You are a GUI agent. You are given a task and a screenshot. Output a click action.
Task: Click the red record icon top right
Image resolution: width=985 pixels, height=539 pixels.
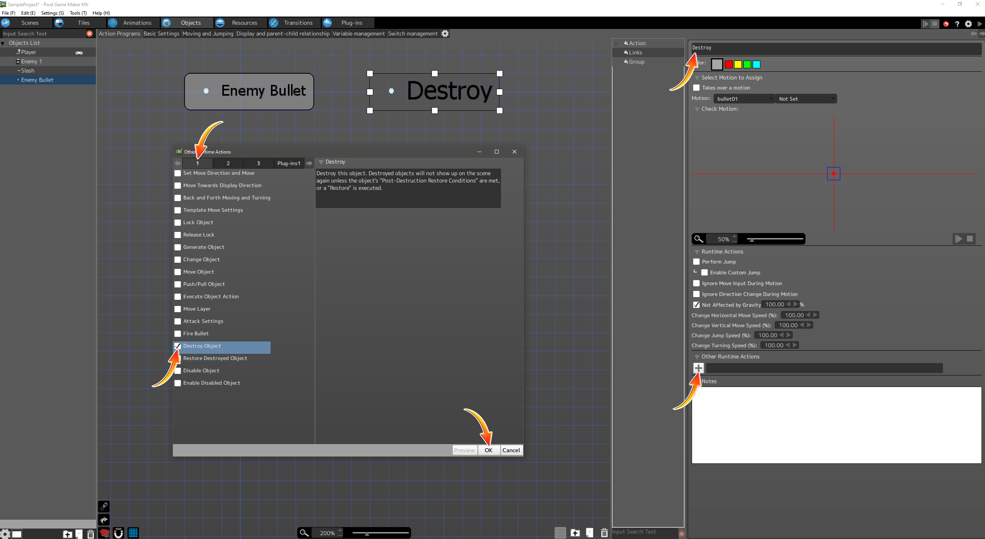click(x=946, y=24)
